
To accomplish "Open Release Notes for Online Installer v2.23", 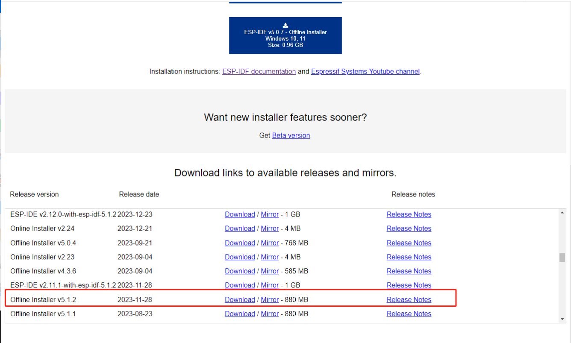I will [x=409, y=257].
